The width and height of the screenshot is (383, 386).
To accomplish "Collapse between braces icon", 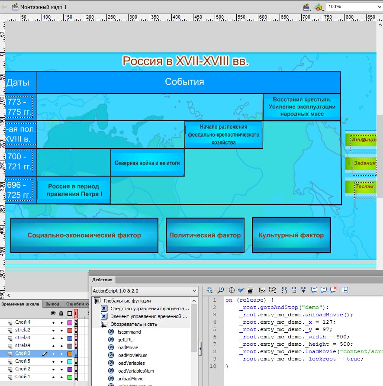I will point(284,290).
